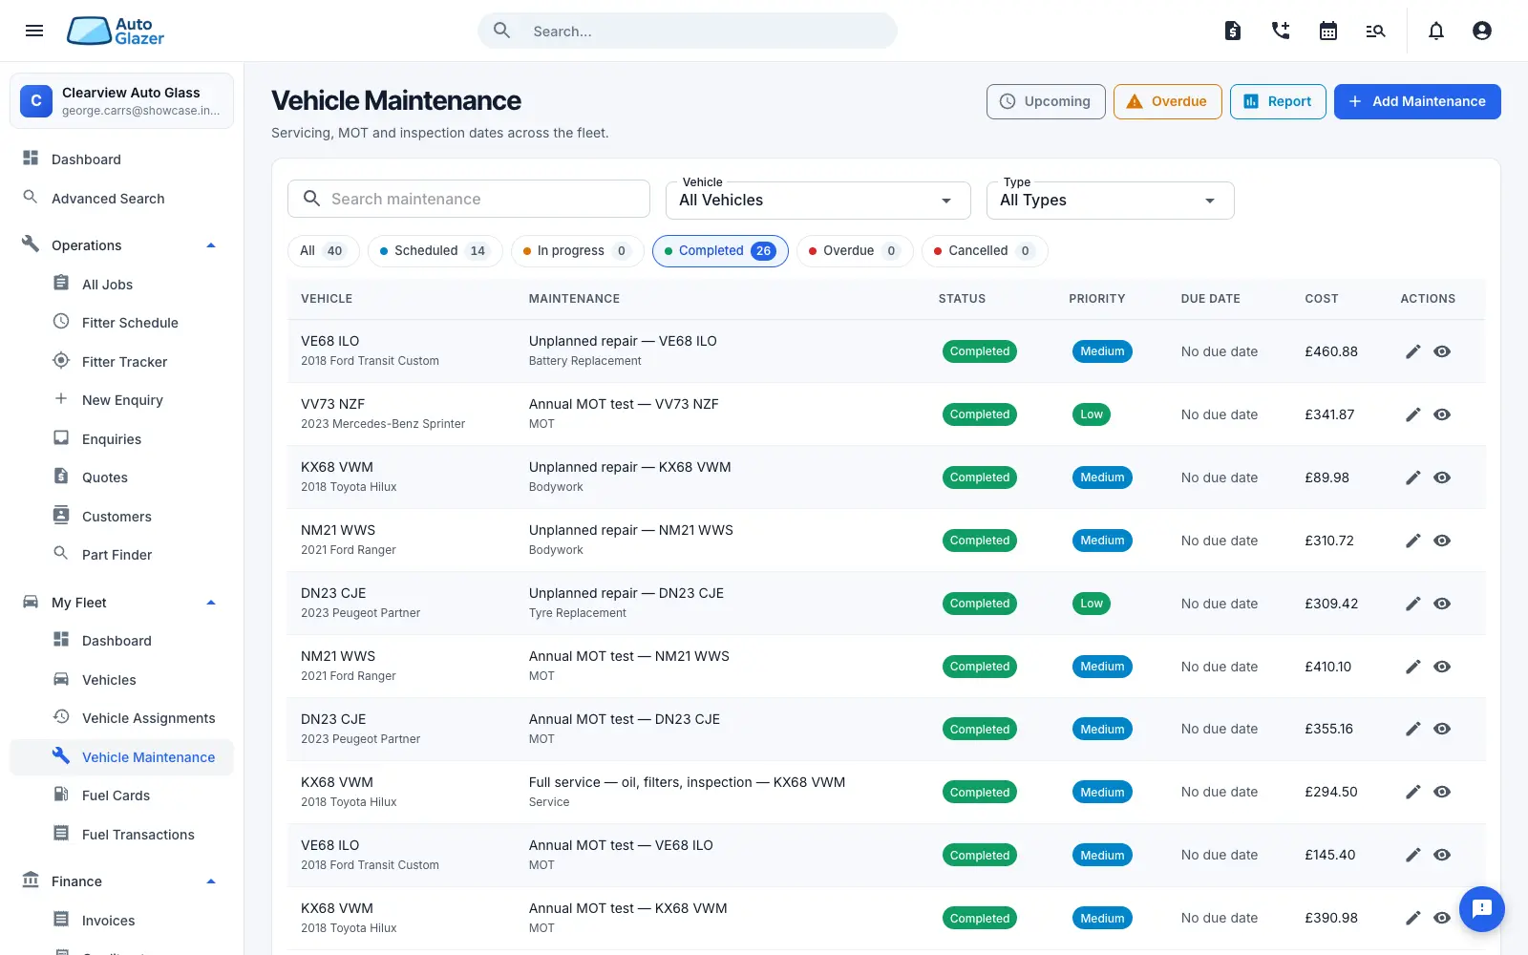Open the hamburger menu icon
The width and height of the screenshot is (1528, 955).
[34, 31]
